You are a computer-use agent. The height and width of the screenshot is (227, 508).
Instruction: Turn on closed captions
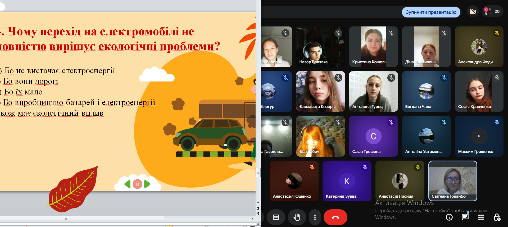(276, 217)
